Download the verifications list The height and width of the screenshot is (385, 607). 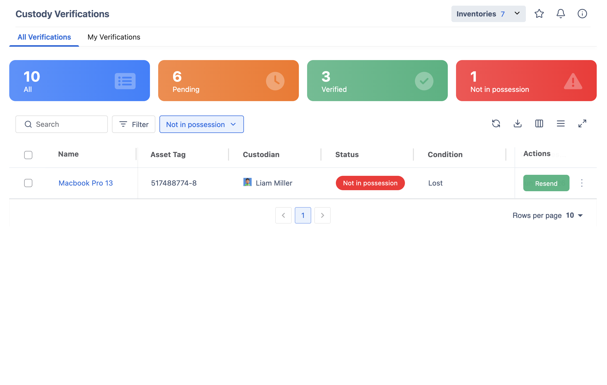tap(517, 124)
